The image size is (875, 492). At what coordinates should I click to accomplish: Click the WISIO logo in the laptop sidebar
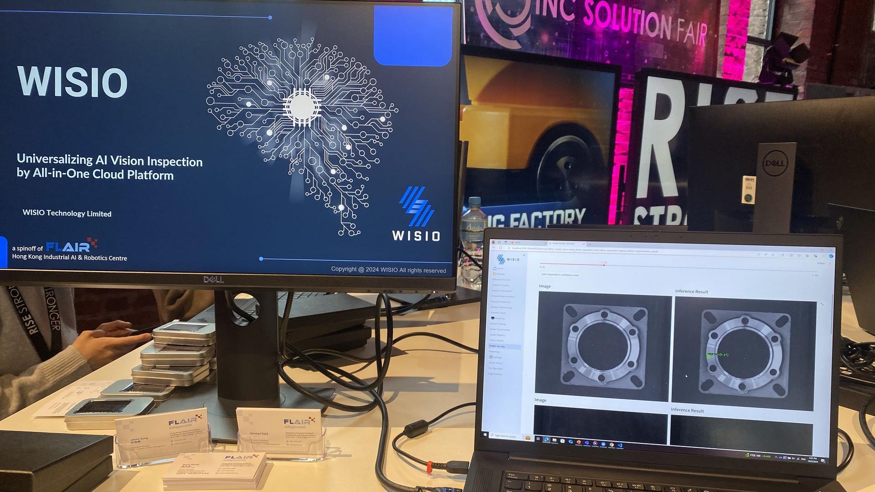[508, 259]
